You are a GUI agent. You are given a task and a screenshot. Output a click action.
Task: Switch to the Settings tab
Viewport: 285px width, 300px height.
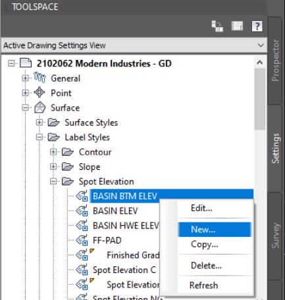(275, 148)
